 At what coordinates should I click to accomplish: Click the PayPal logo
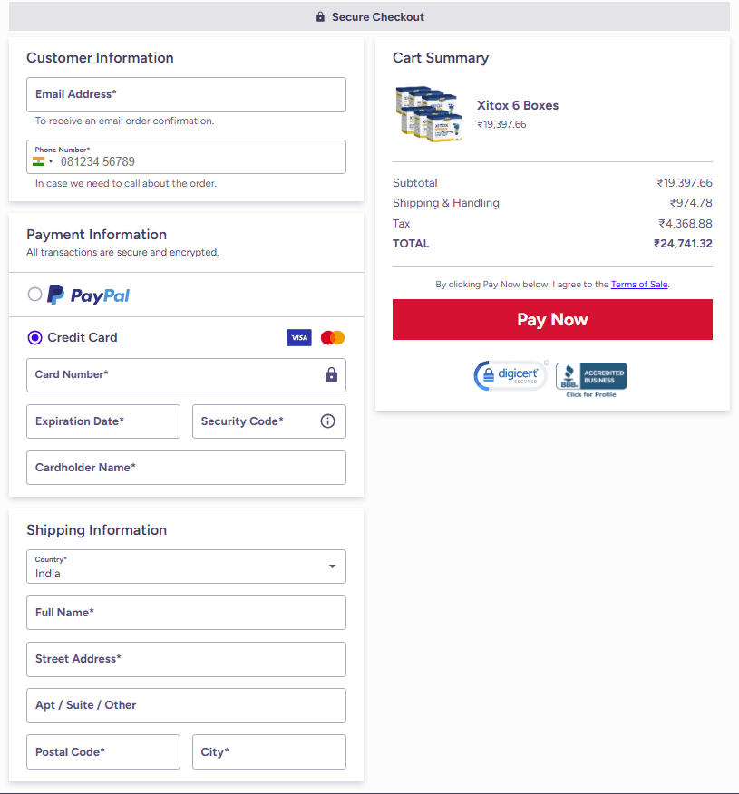coord(88,294)
